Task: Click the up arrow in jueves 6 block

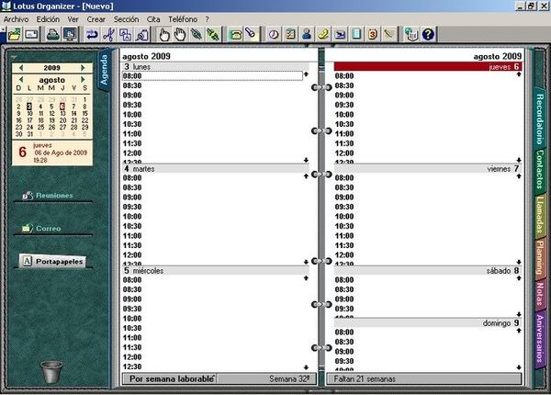Action: click(x=519, y=74)
